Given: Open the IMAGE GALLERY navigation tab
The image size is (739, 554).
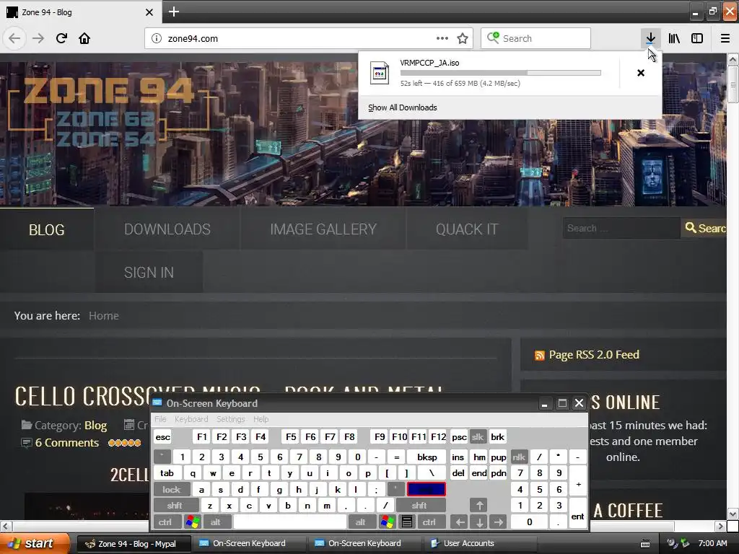Looking at the screenshot, I should (323, 229).
